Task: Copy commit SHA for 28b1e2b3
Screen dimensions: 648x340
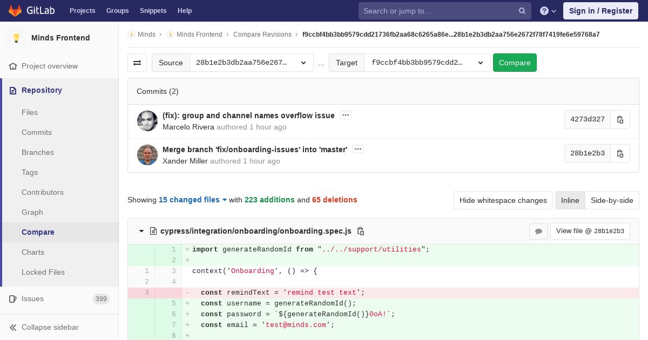Action: (620, 153)
